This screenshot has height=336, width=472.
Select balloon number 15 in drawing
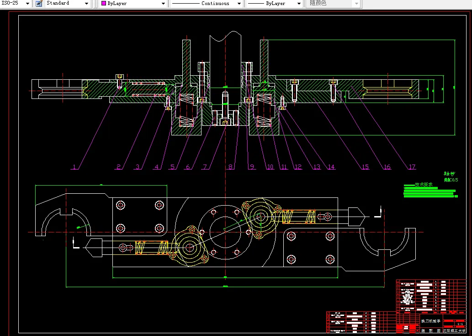click(365, 167)
